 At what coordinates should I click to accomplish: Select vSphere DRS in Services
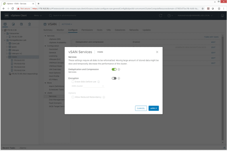pyautogui.click(x=55, y=39)
